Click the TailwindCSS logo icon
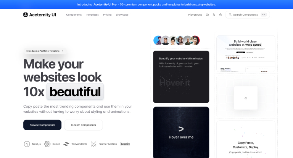This screenshot has width=293, height=158. click(66, 144)
